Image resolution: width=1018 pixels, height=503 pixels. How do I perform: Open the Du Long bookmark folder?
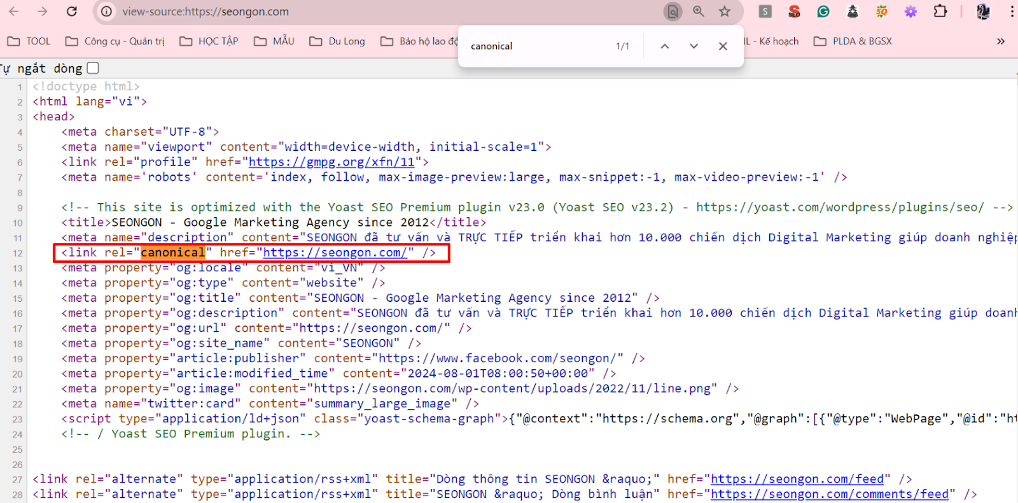(337, 41)
